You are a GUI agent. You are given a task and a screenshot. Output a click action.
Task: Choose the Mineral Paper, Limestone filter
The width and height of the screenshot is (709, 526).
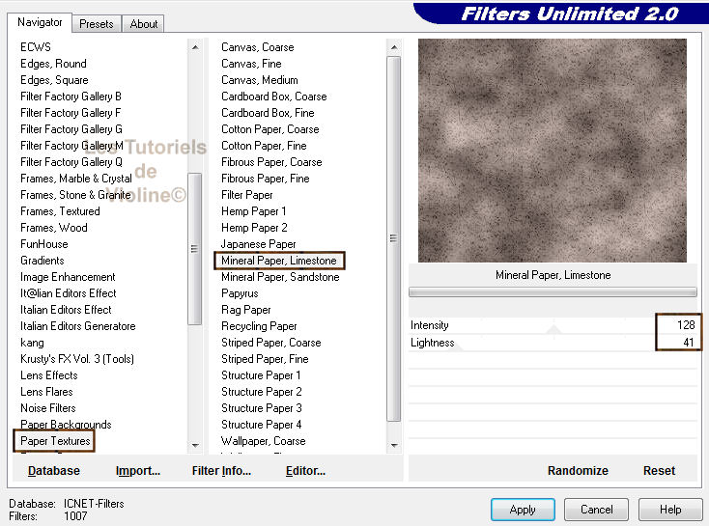click(x=278, y=261)
